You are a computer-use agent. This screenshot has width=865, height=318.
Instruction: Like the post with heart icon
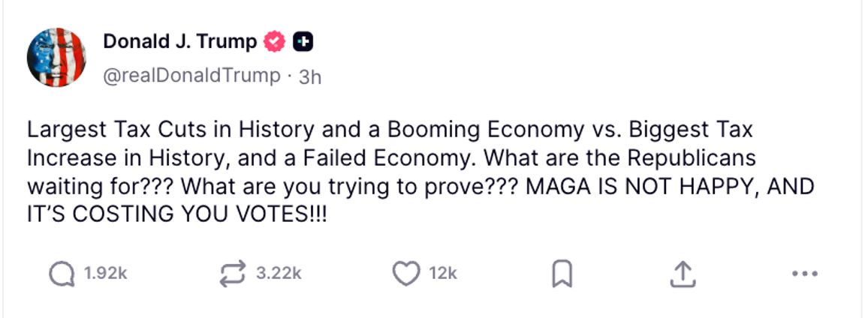pyautogui.click(x=405, y=274)
